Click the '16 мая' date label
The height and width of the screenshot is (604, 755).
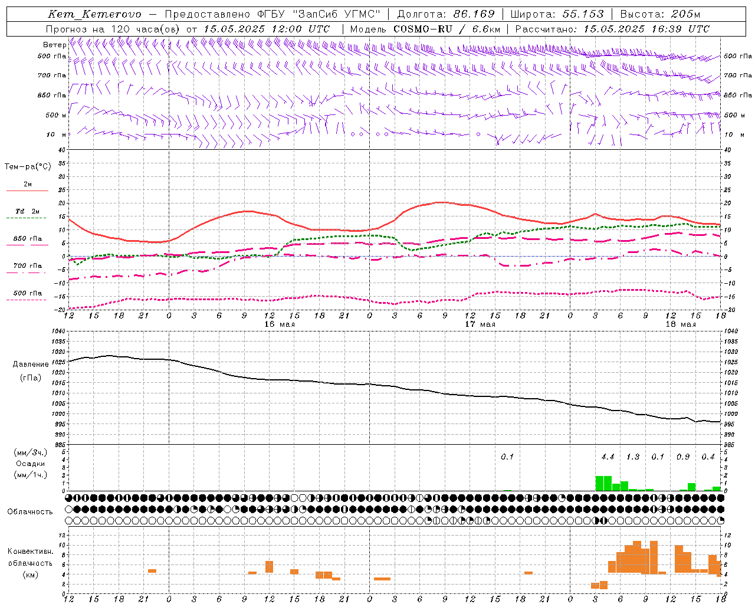(280, 324)
